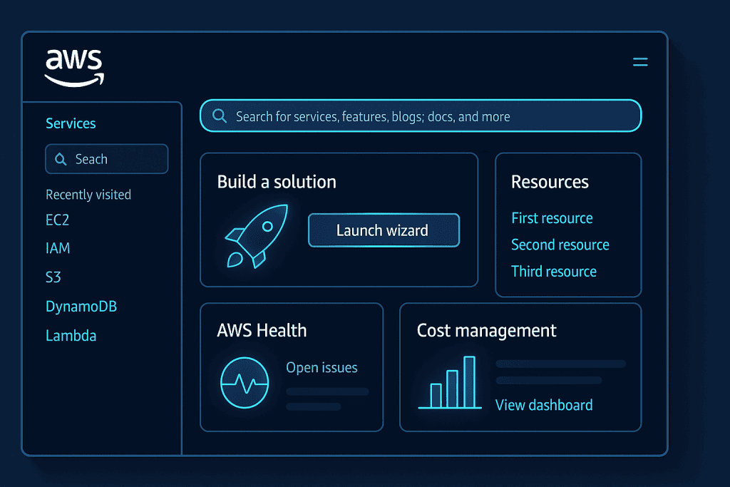Select S3 in recently visited

coord(53,277)
